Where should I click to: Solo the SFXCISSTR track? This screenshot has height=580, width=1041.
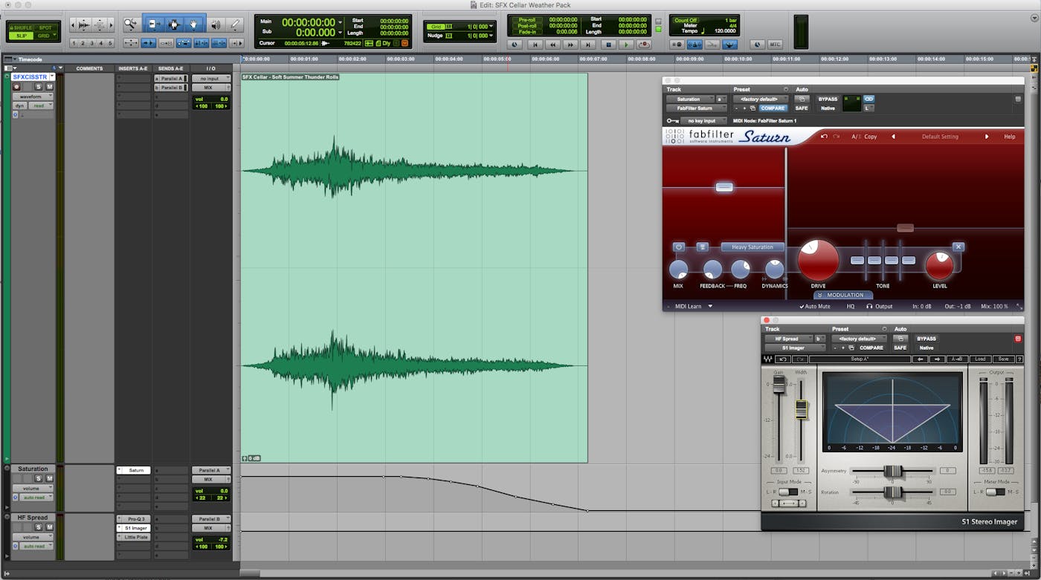click(39, 87)
